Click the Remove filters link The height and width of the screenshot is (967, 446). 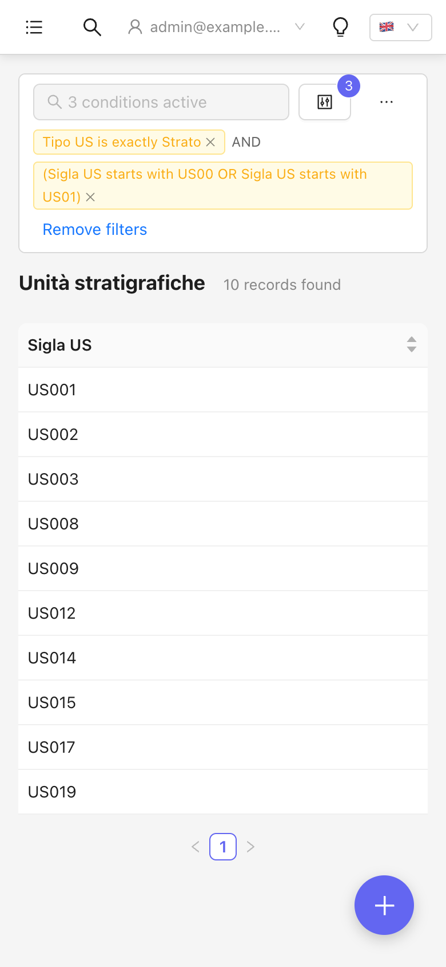tap(95, 230)
